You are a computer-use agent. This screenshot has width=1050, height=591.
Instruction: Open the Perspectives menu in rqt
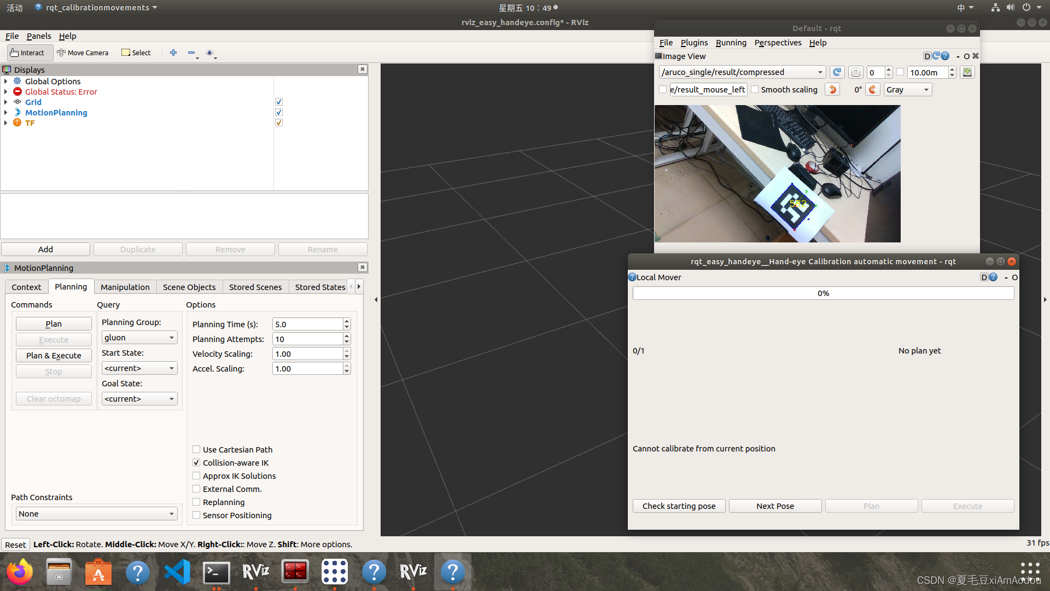tap(778, 43)
